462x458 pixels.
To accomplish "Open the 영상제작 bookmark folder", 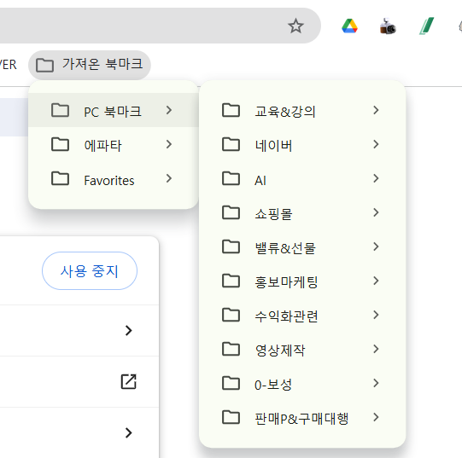I will coord(302,350).
